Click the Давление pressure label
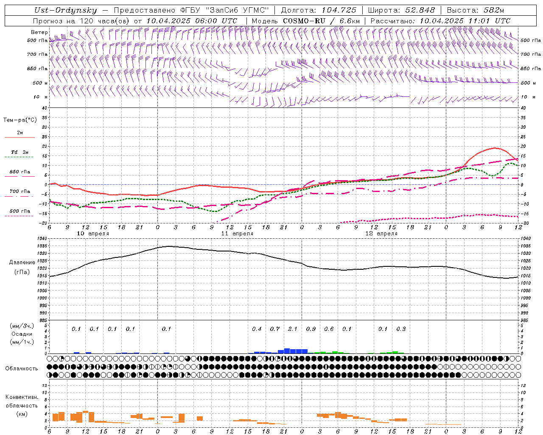 click(x=22, y=263)
